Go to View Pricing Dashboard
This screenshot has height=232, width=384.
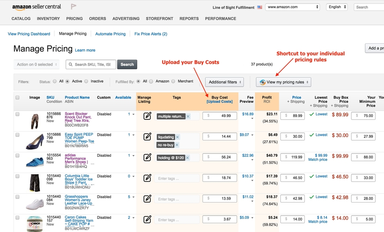(x=29, y=34)
